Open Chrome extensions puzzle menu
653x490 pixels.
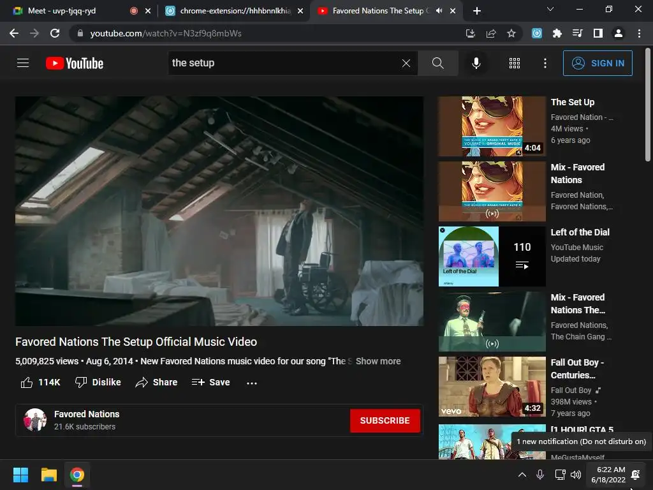(557, 33)
